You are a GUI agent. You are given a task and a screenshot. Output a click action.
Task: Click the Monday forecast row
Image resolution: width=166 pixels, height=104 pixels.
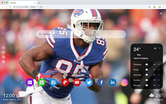[147, 85]
